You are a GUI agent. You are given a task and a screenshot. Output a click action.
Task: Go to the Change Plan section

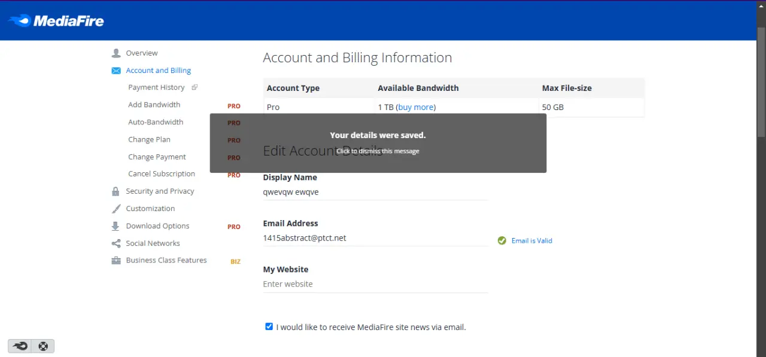149,139
